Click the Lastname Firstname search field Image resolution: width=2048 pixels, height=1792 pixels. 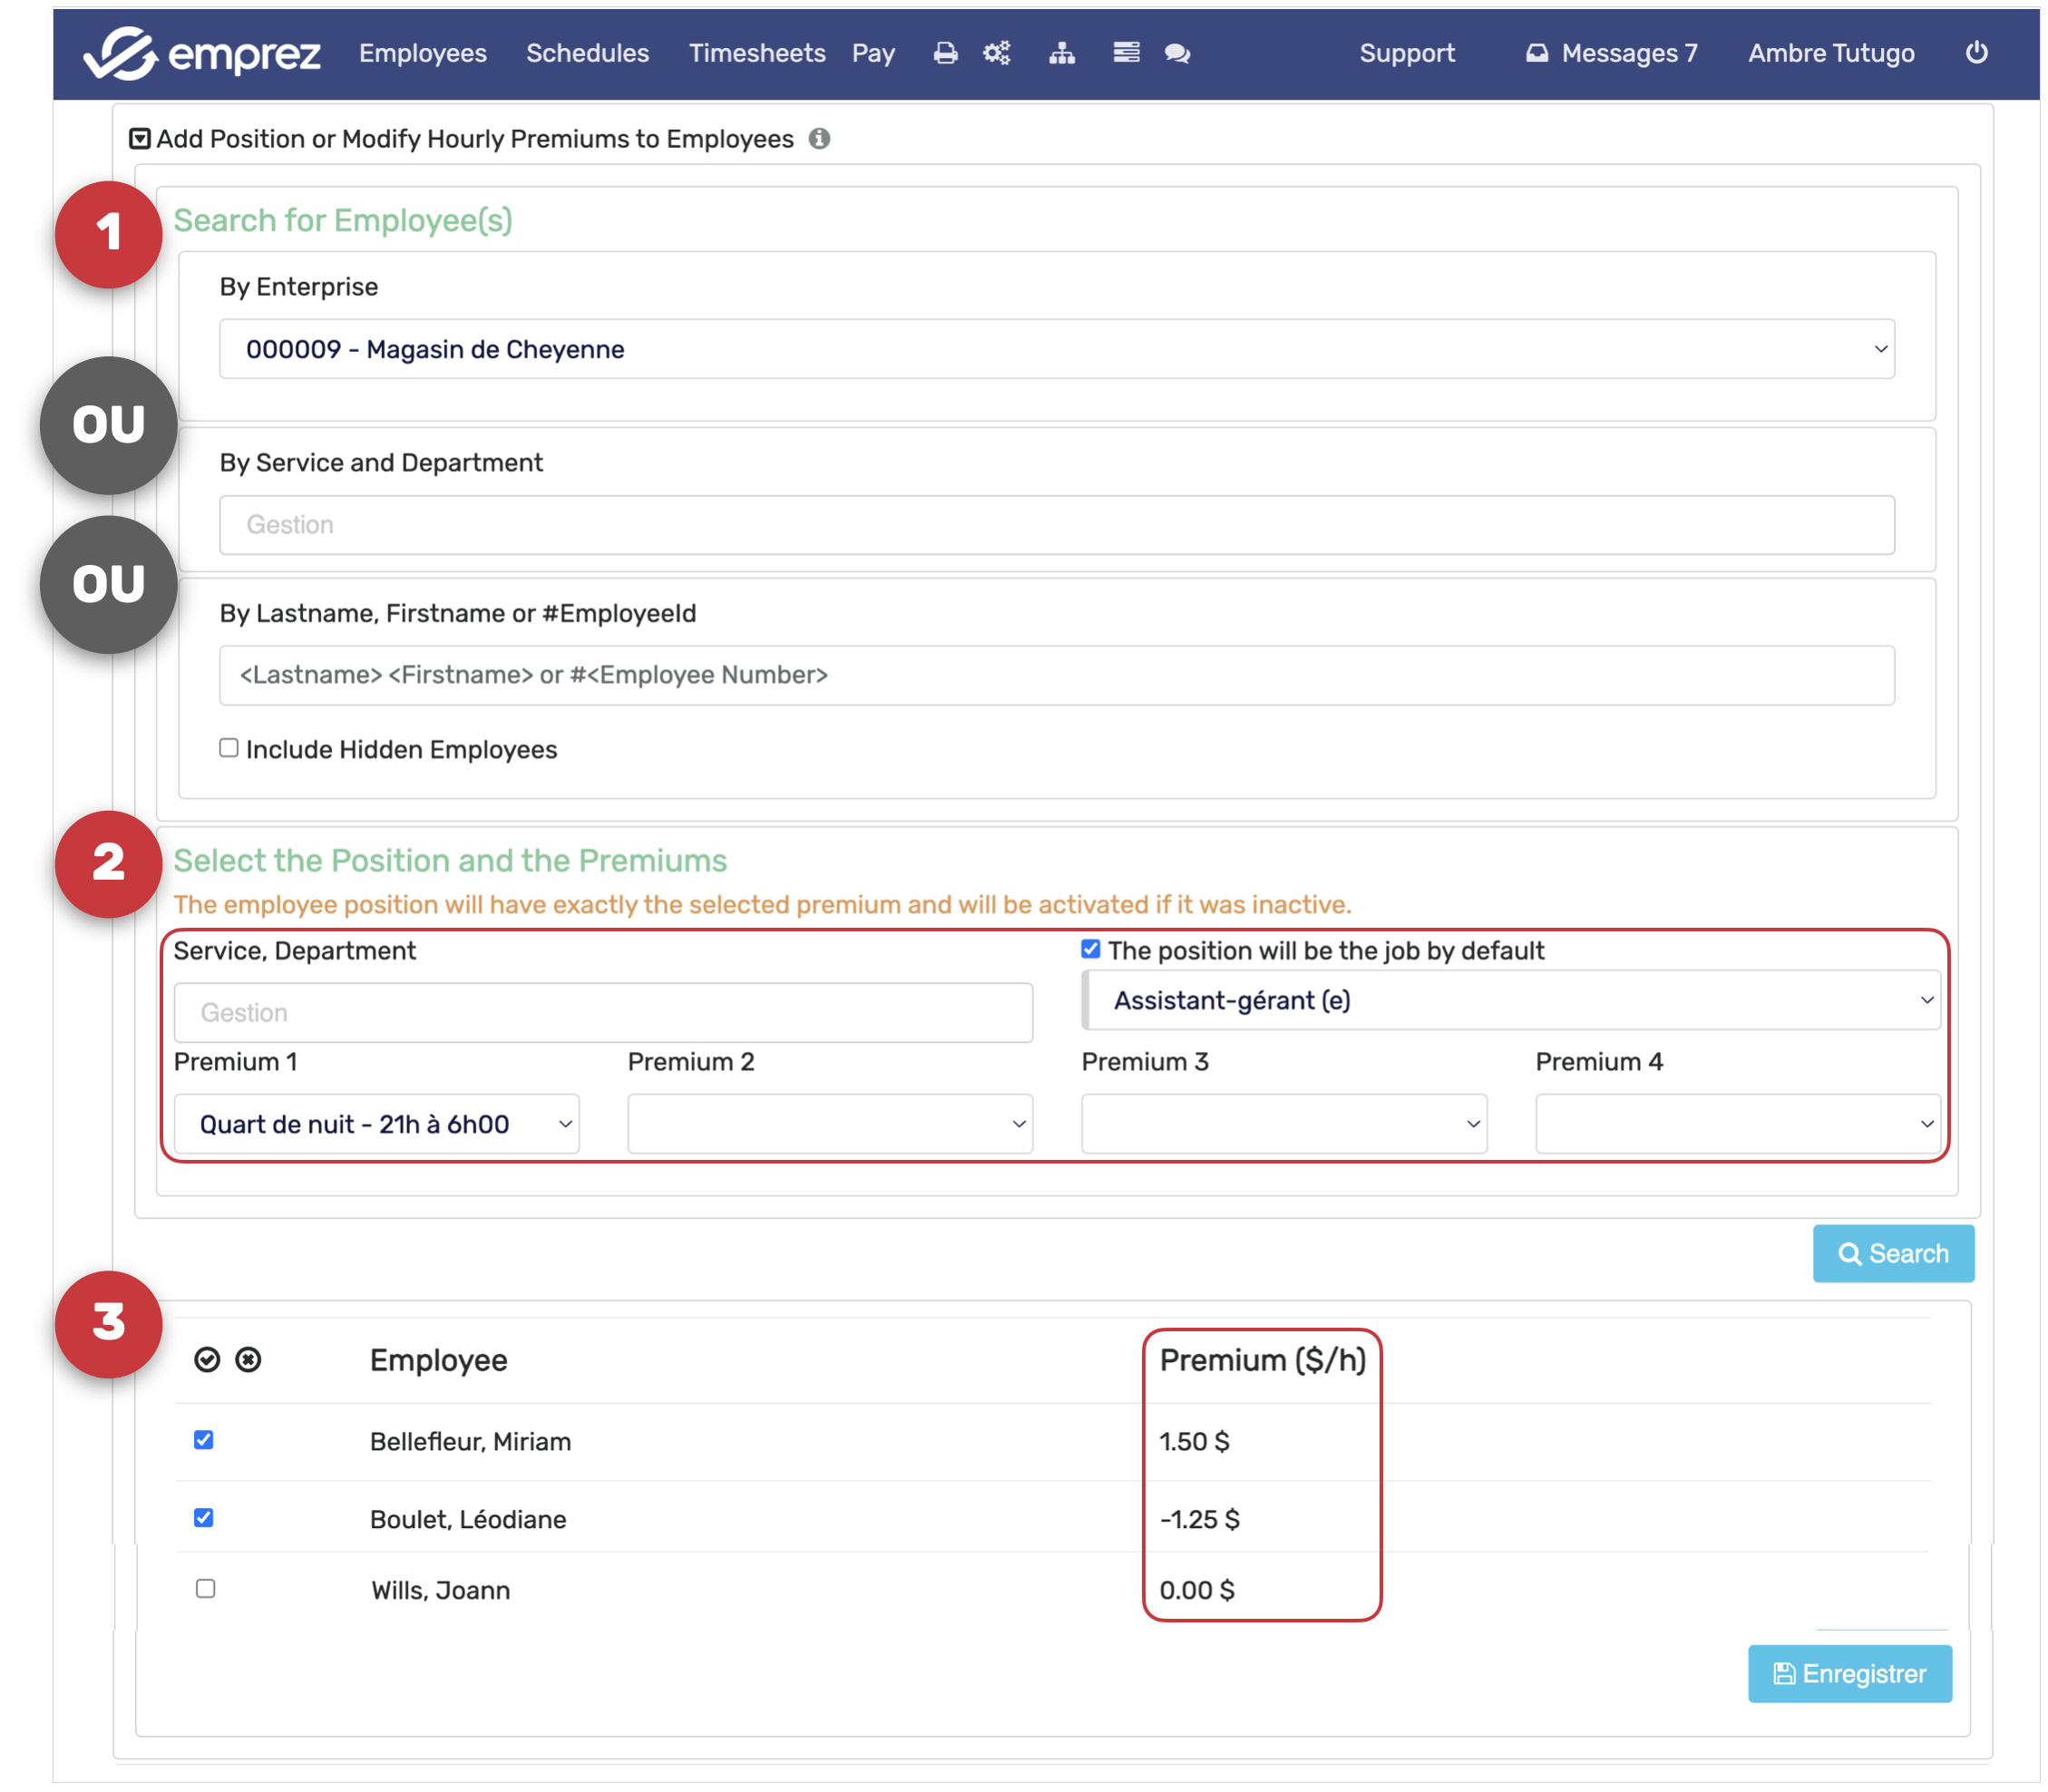[x=1056, y=675]
